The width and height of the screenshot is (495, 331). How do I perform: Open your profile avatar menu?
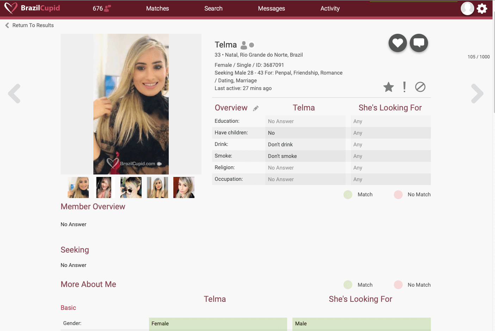click(468, 8)
